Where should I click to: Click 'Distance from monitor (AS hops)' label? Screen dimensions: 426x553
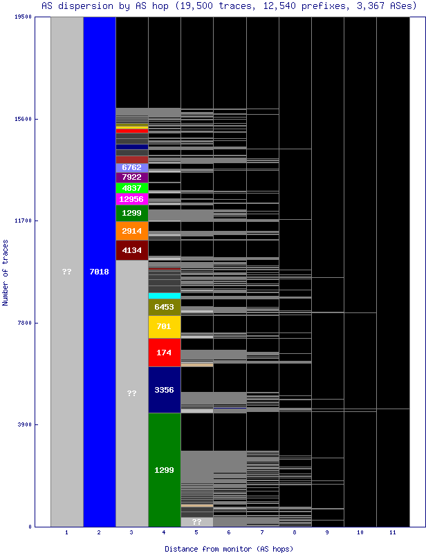tap(229, 548)
